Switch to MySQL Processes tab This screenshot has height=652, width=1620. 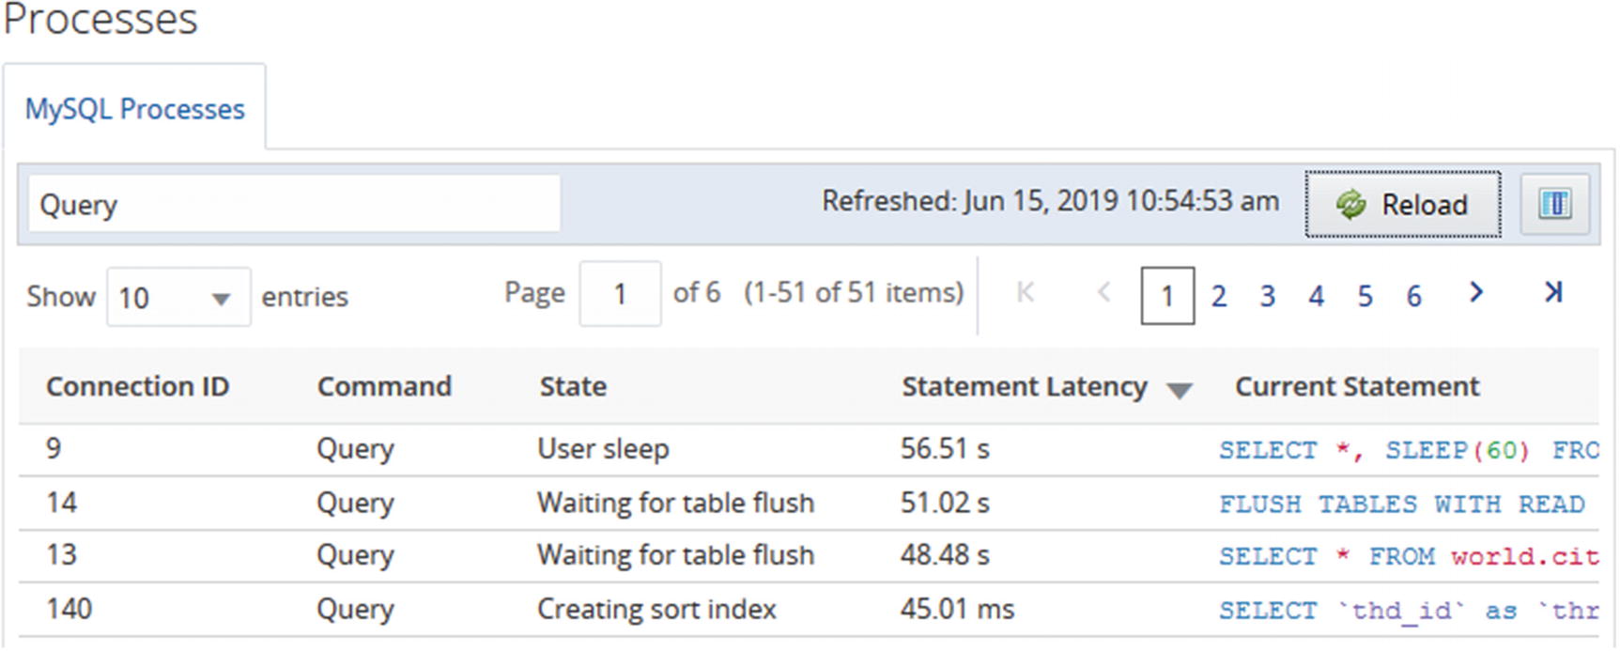click(134, 109)
